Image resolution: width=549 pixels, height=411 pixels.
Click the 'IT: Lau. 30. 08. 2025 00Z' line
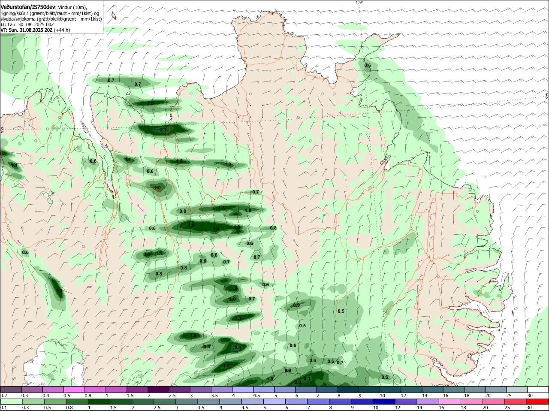(x=27, y=25)
